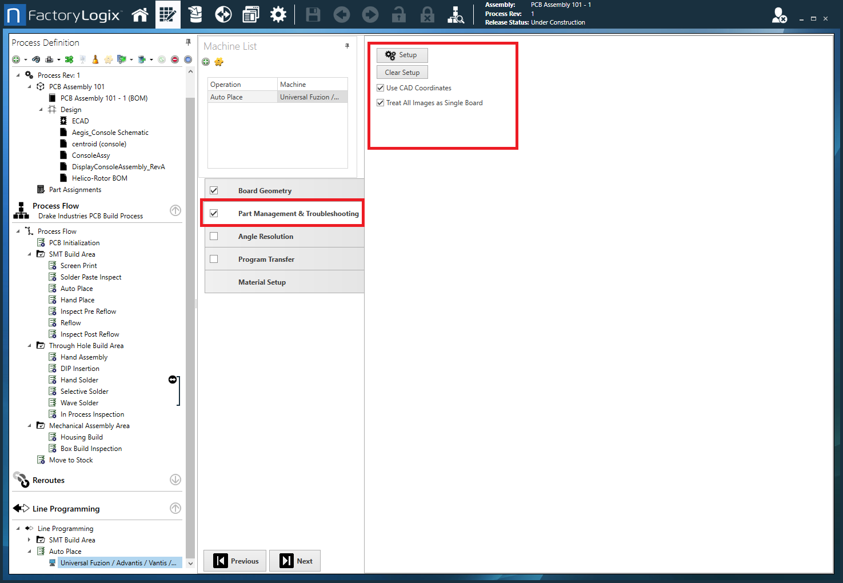
Task: Enable Use CAD Coordinates
Action: 380,87
